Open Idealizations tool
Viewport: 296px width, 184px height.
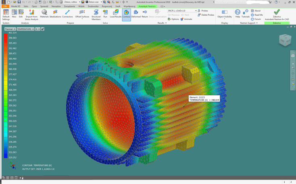pos(55,14)
